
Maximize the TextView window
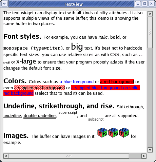coord(144,4)
